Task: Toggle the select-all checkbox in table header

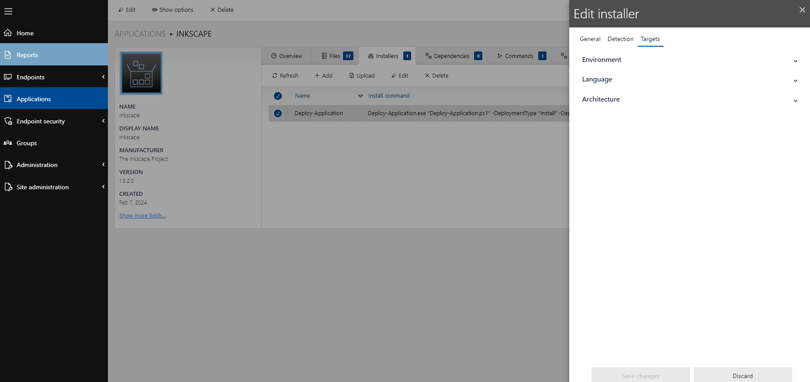Action: (x=278, y=96)
